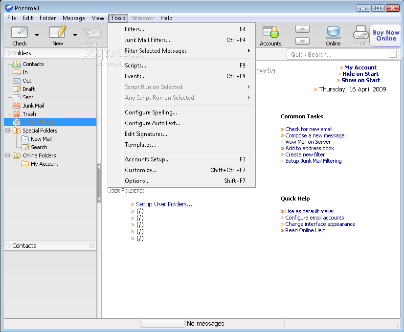
Task: Click the Online Folders icon
Action: click(17, 155)
